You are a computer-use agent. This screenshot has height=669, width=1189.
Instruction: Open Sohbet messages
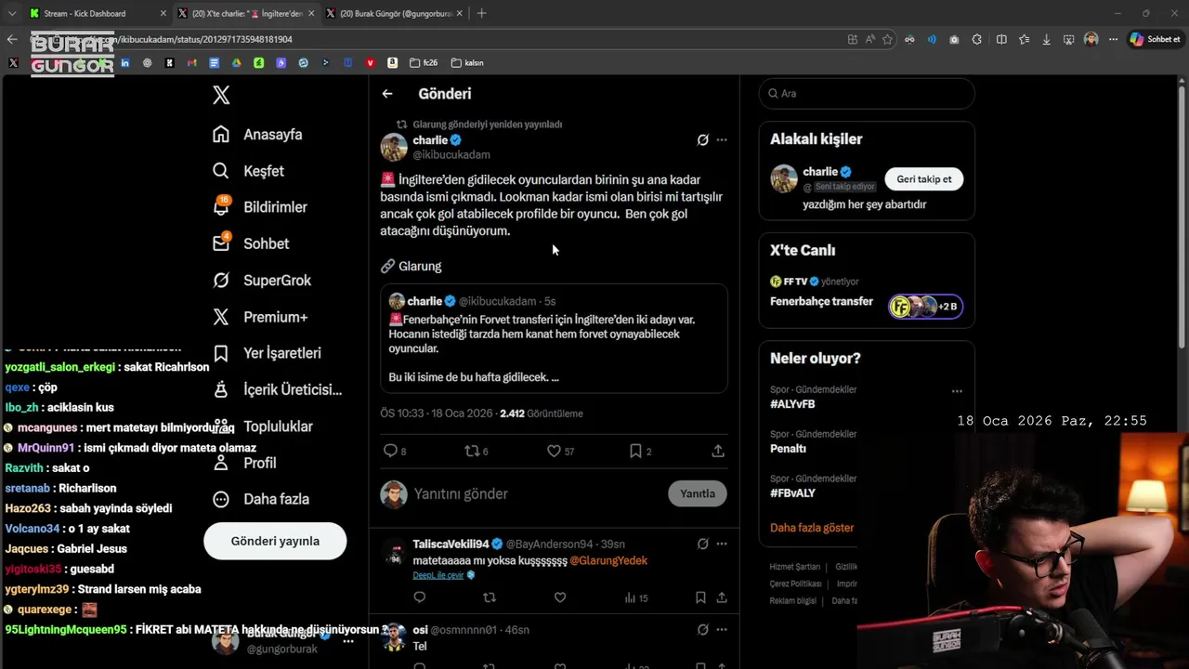(250, 243)
